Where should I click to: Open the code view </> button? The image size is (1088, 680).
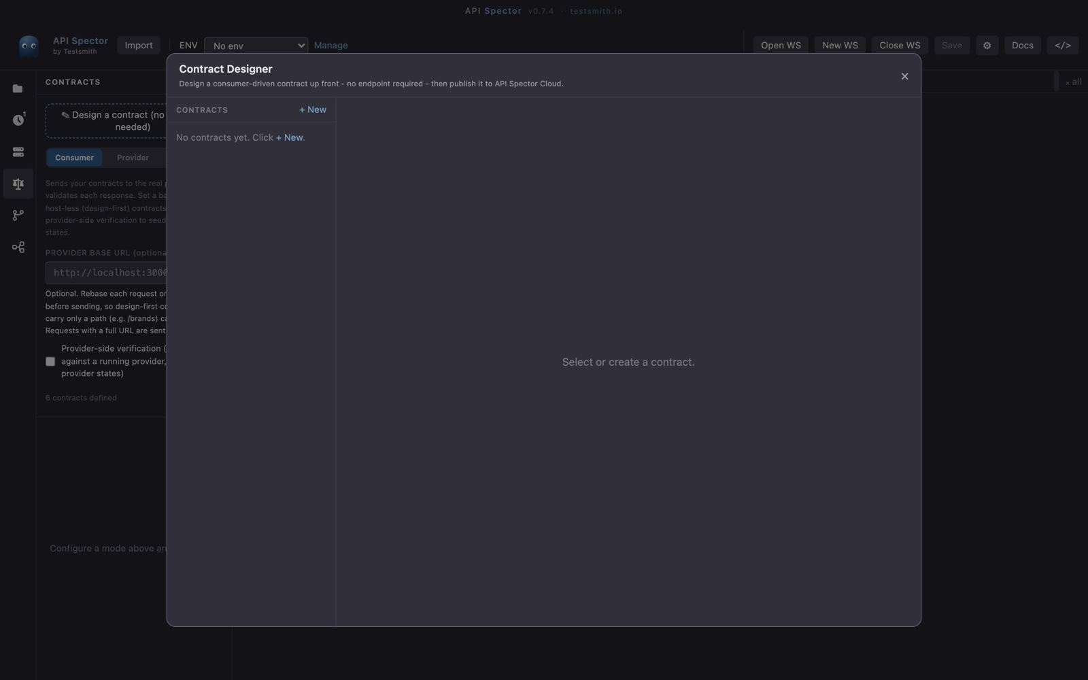1063,46
